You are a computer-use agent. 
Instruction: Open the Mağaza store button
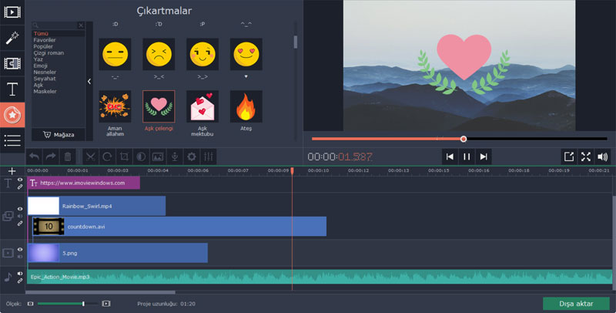(59, 134)
